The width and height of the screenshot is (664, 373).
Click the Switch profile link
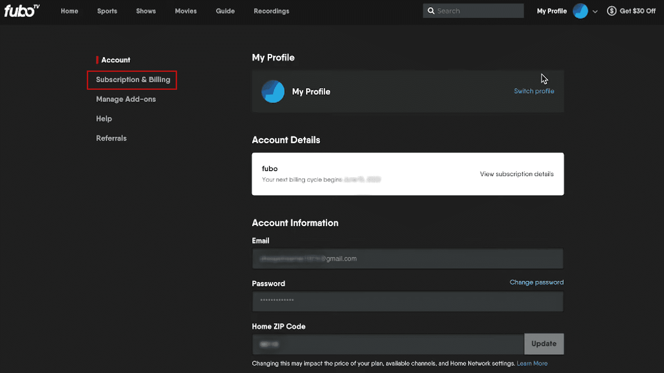tap(534, 90)
